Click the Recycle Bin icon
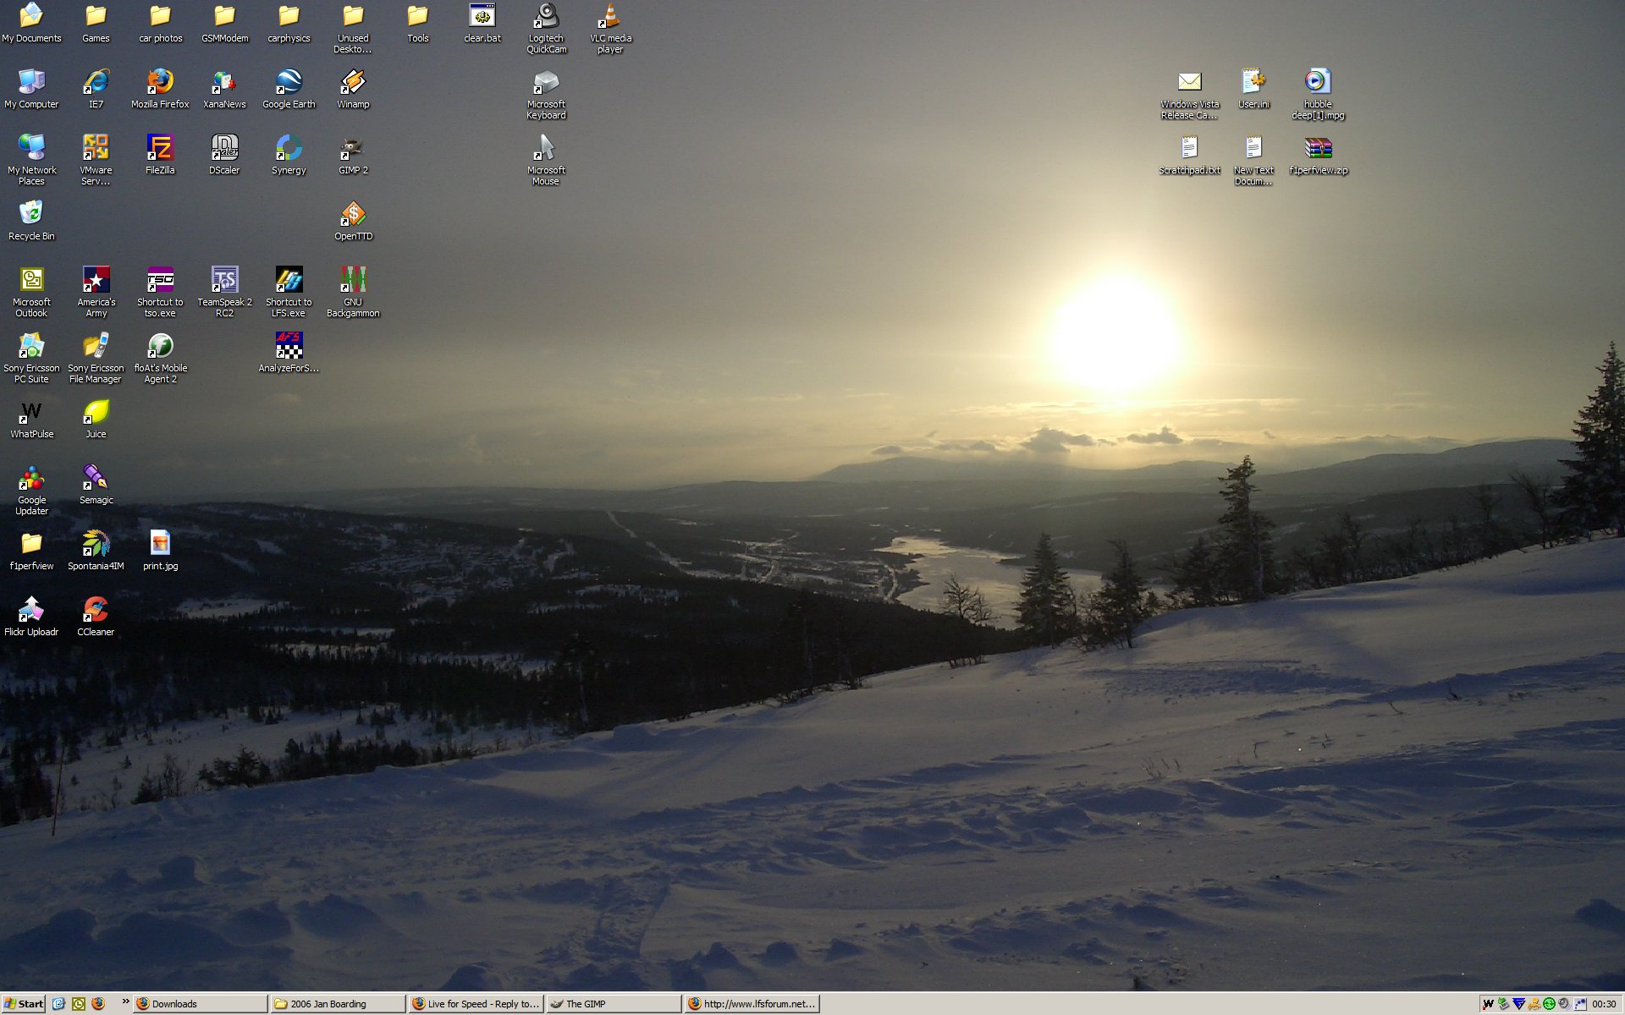The width and height of the screenshot is (1625, 1015). point(31,214)
